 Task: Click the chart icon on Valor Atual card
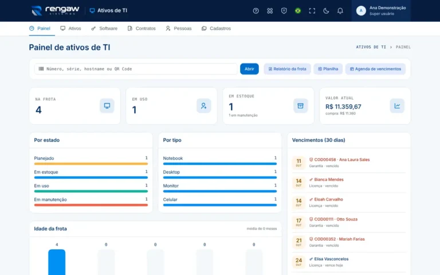pyautogui.click(x=397, y=106)
